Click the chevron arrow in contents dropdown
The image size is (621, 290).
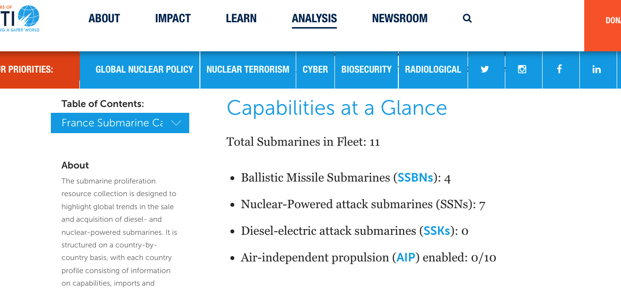point(176,123)
